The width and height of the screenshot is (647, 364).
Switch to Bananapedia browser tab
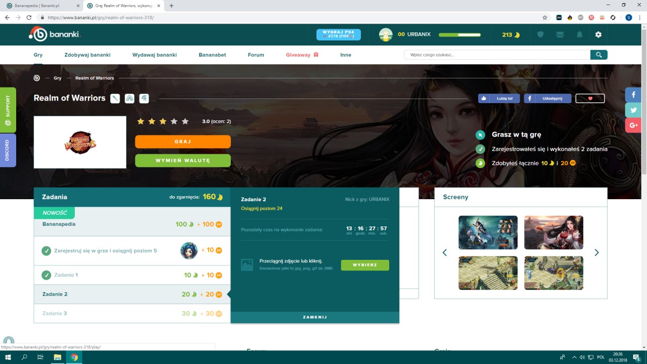pos(42,6)
